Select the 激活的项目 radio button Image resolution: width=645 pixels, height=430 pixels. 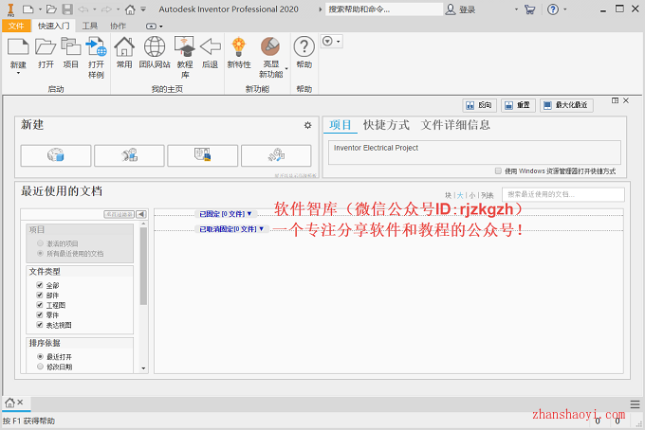pyautogui.click(x=40, y=243)
